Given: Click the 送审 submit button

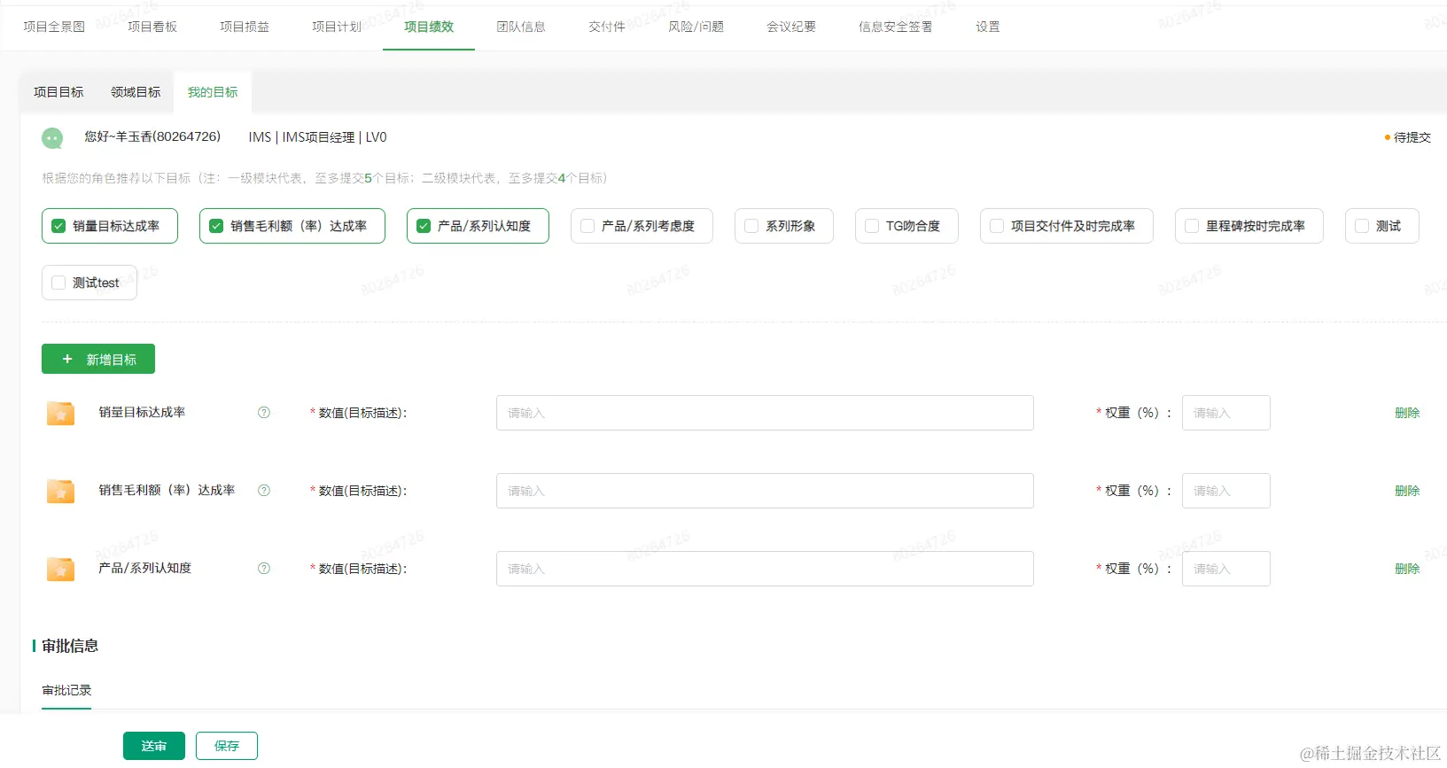Looking at the screenshot, I should pos(154,746).
